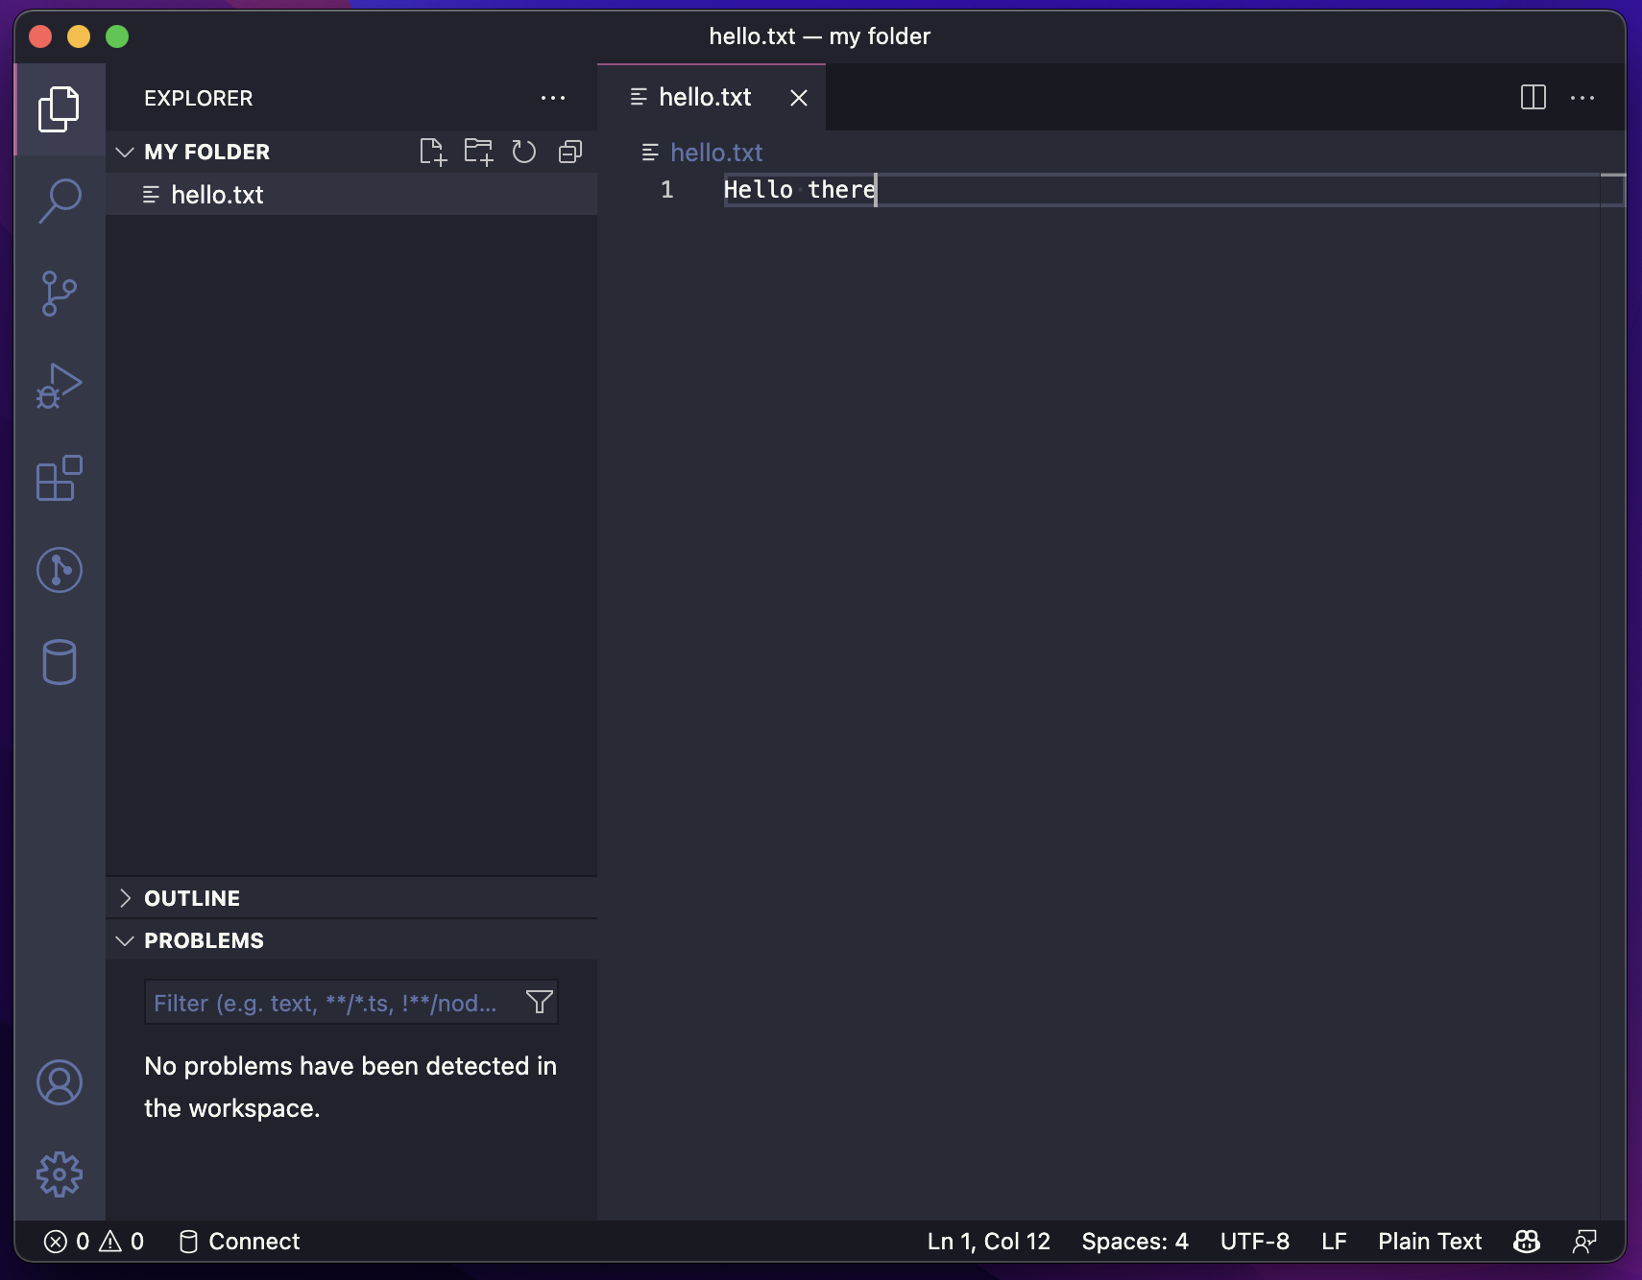Select hello.txt in the Explorer tree
The image size is (1642, 1280).
point(351,195)
